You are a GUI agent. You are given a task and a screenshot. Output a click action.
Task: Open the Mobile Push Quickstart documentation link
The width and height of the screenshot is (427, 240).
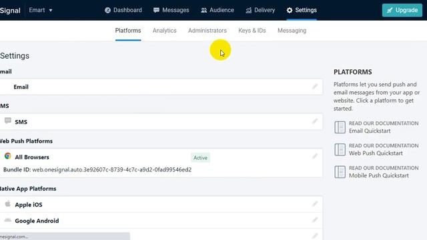point(379,175)
